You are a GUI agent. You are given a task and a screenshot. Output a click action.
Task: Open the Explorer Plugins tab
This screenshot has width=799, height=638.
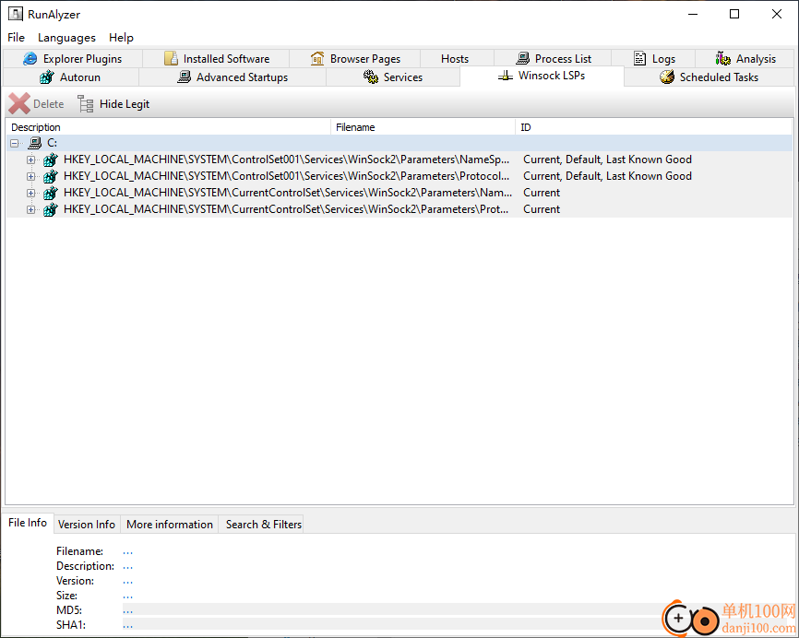tap(72, 59)
